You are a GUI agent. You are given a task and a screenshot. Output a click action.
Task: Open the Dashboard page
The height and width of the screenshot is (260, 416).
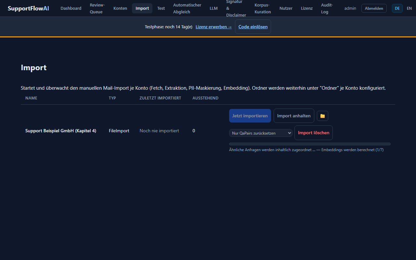point(71,8)
